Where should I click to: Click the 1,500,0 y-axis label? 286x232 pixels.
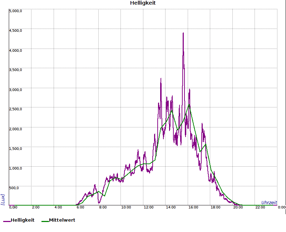click(x=15, y=149)
